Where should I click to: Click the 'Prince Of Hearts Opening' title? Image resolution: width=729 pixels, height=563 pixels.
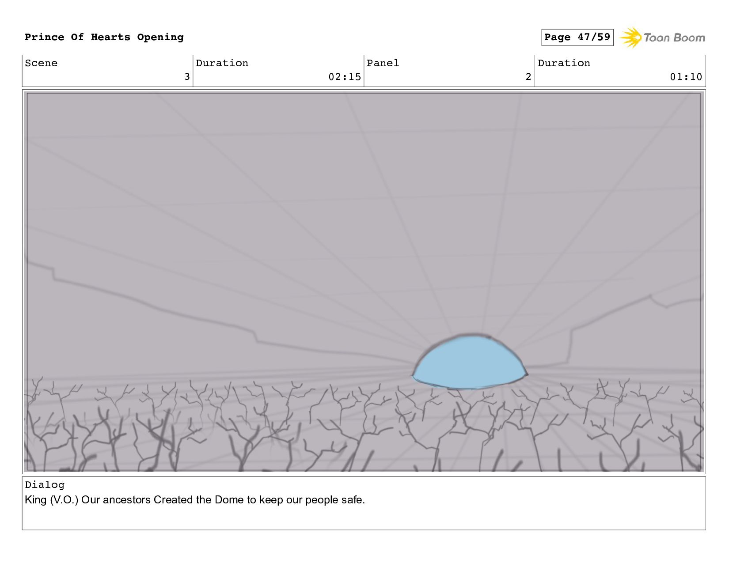coord(104,37)
